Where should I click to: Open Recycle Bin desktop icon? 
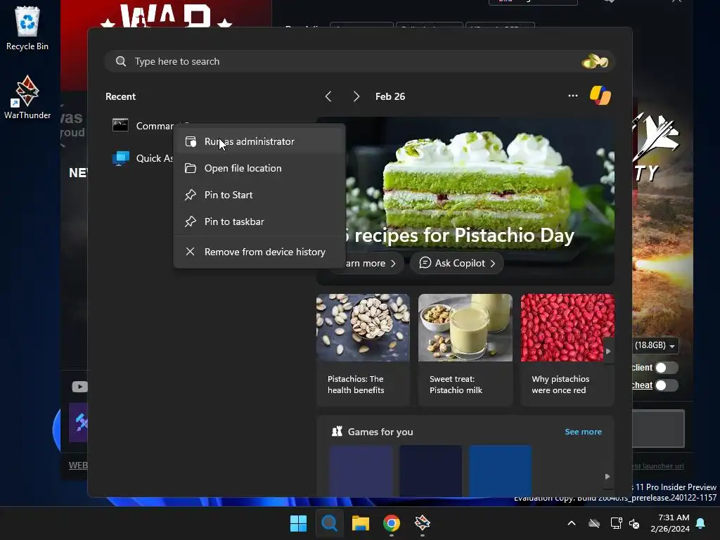27,28
